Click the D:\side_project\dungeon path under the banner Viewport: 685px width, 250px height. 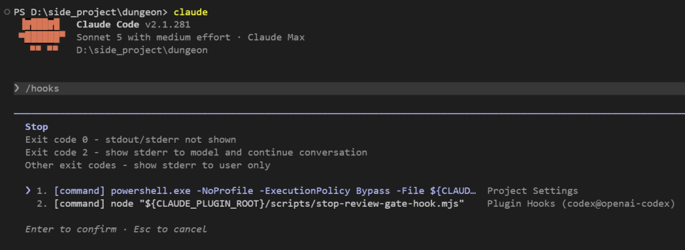click(x=142, y=50)
